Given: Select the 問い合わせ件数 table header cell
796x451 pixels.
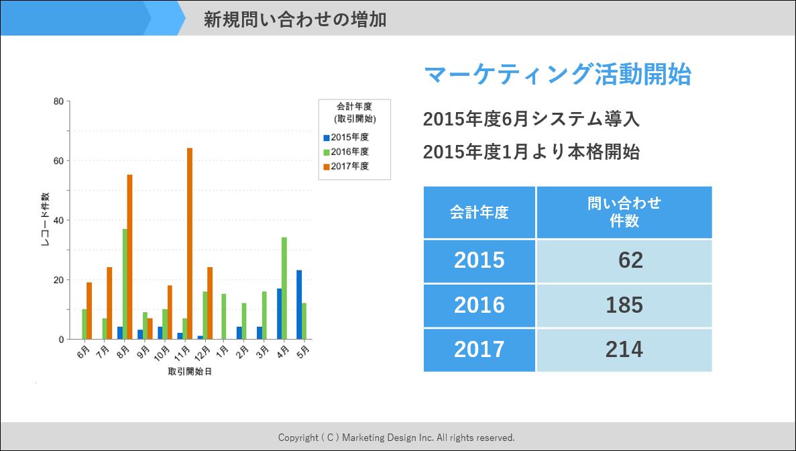Looking at the screenshot, I should (x=624, y=212).
